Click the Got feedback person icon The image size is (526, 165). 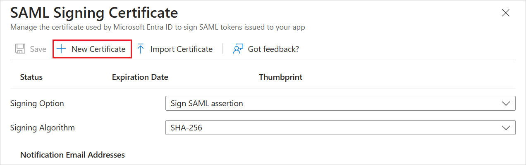click(238, 49)
